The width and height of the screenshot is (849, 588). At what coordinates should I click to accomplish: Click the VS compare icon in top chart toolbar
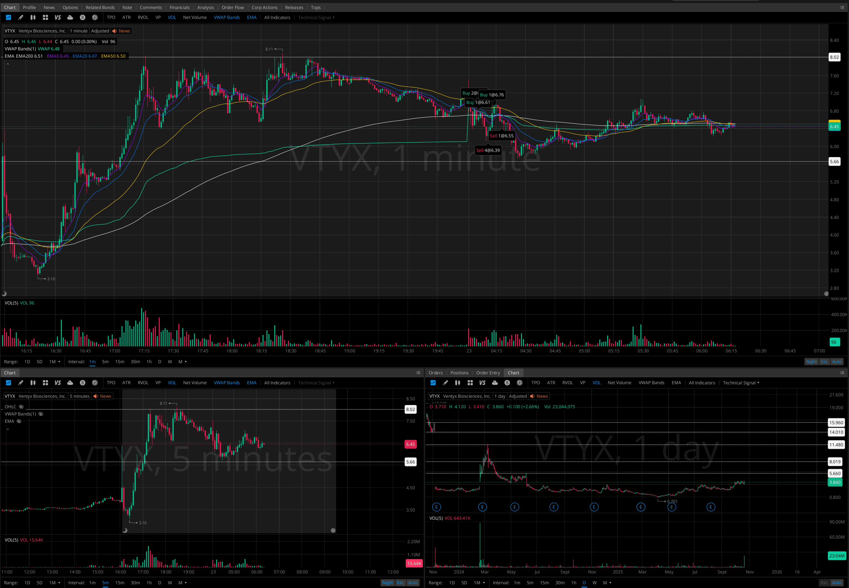coord(58,17)
